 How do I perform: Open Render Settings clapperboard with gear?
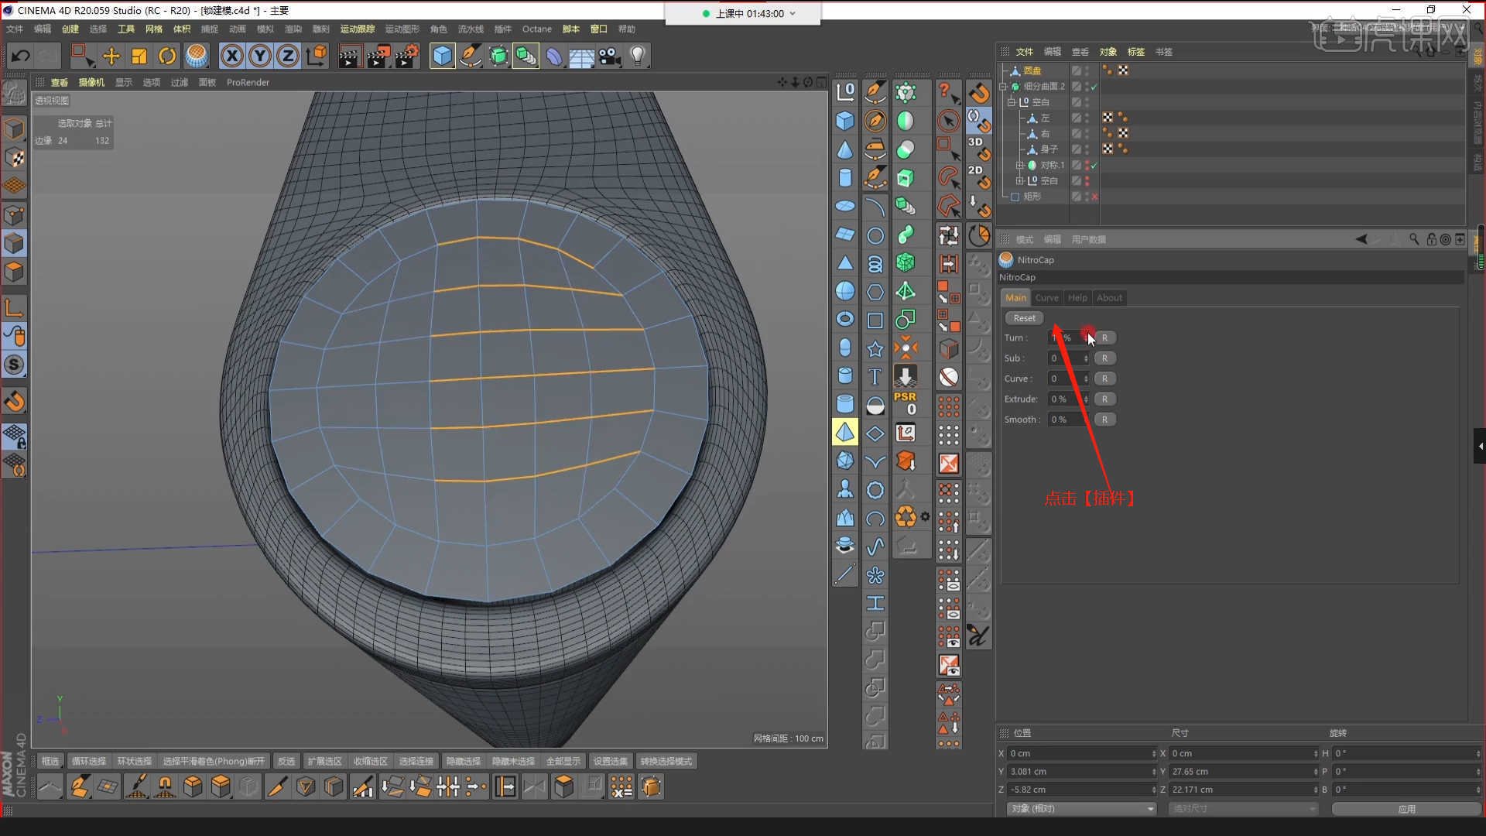[x=407, y=56]
